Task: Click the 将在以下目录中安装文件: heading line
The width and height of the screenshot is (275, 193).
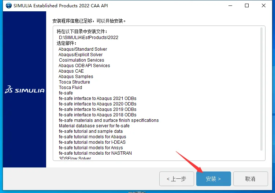Action: 82,31
